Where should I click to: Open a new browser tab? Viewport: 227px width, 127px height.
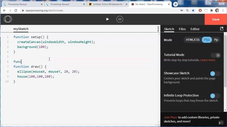click(176, 4)
